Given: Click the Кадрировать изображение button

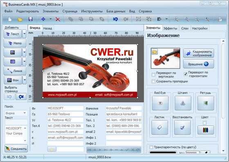Looking at the screenshot, I should [x=199, y=53].
